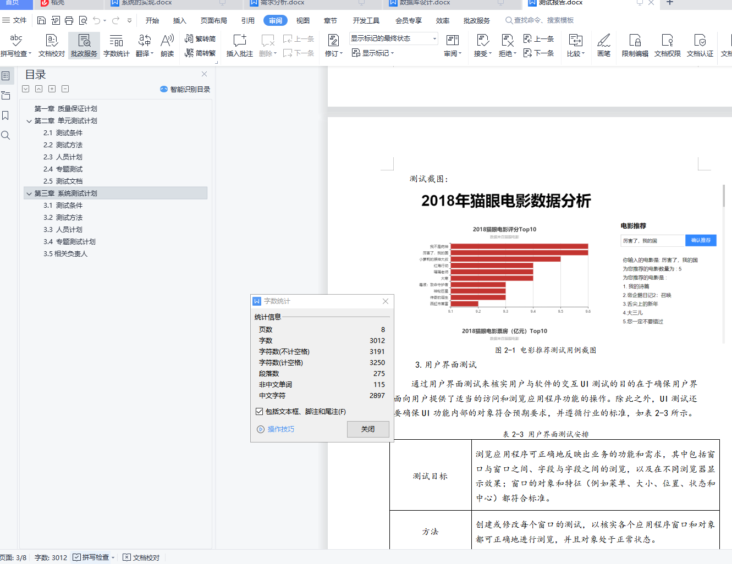Convert text with 繁转简
Screen dimensions: 732x564
pyautogui.click(x=200, y=39)
